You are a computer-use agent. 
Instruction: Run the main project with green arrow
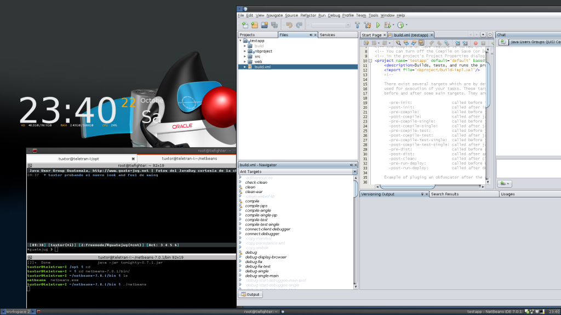click(x=378, y=25)
